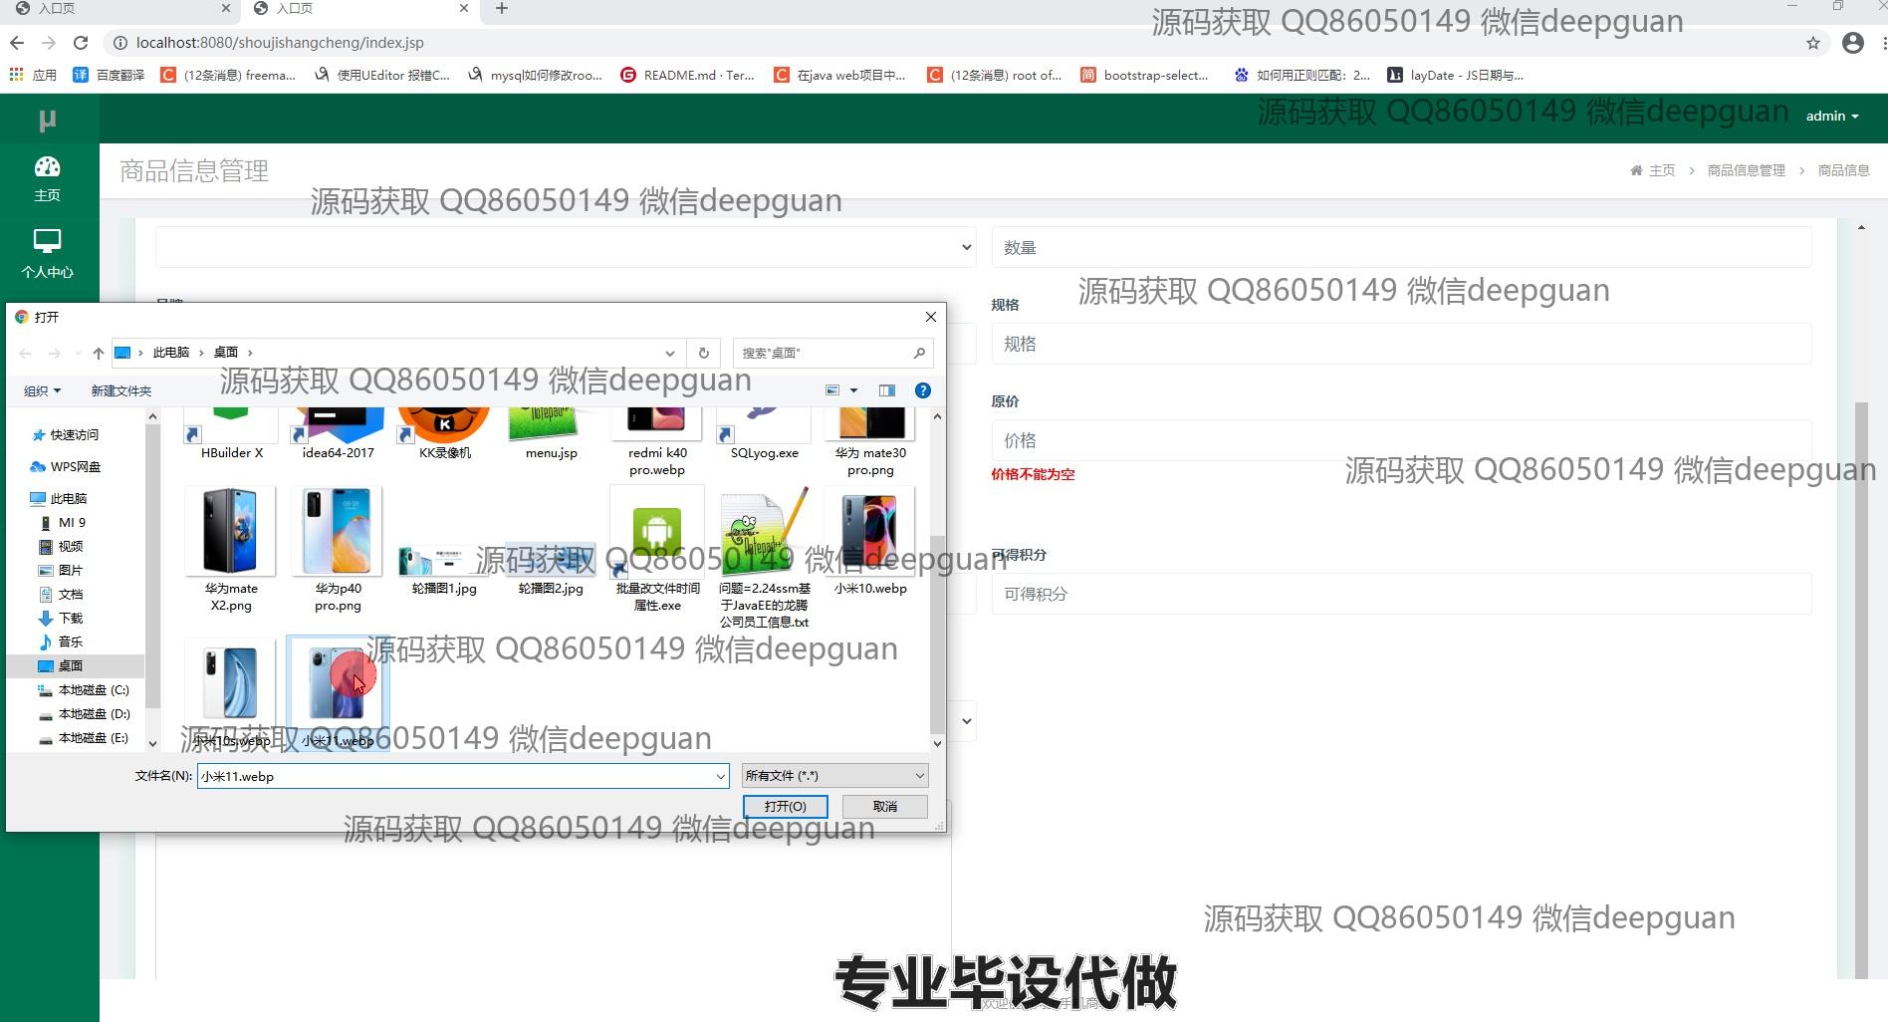Image resolution: width=1888 pixels, height=1022 pixels.
Task: Click the browser reload icon
Action: click(81, 43)
